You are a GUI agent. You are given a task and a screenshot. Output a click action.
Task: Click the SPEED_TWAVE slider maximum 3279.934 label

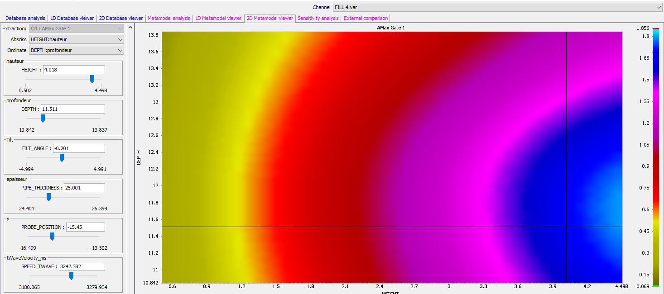coord(97,287)
